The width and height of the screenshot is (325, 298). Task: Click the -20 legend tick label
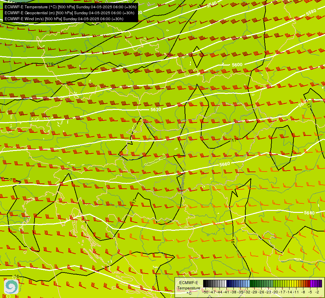click(275, 292)
